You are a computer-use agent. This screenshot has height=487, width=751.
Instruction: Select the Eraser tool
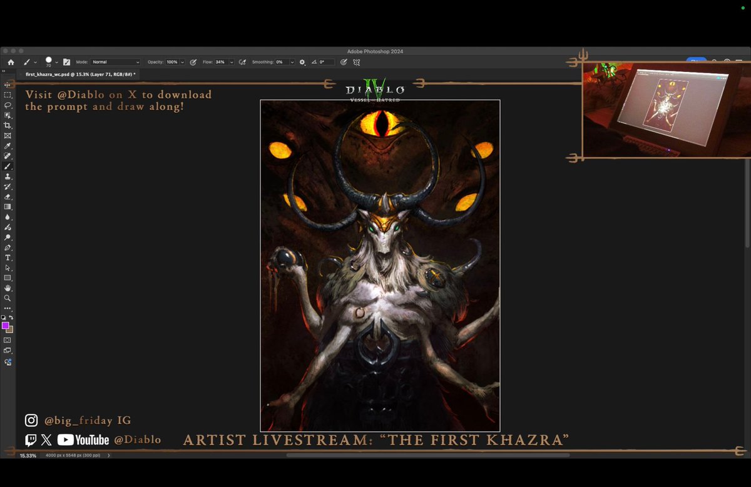[x=8, y=196]
